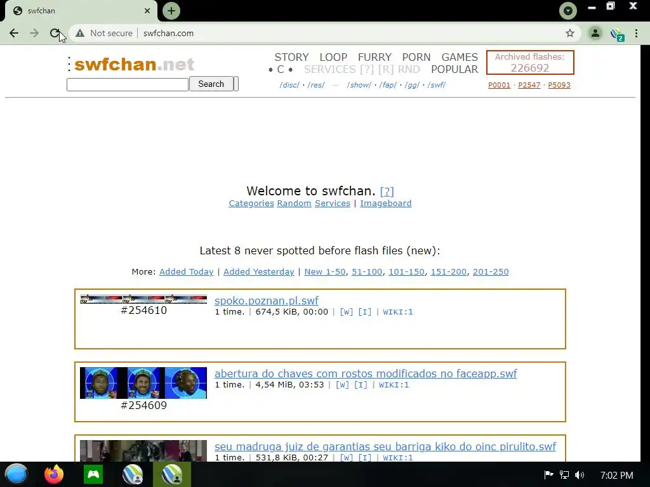Open the 101-150 list

tap(406, 271)
